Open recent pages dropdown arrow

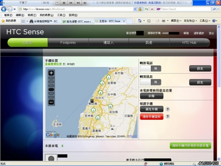coord(15,9)
